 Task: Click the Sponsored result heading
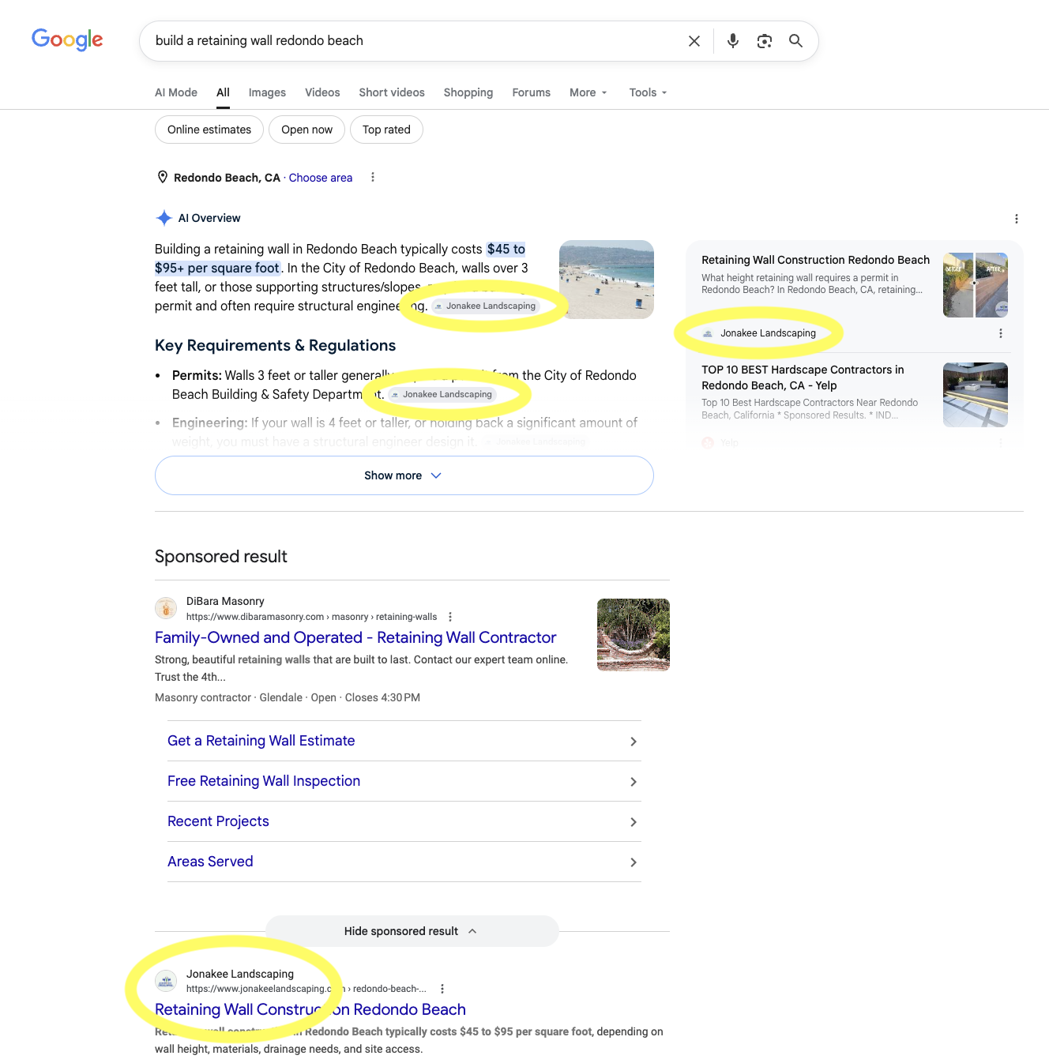(221, 556)
